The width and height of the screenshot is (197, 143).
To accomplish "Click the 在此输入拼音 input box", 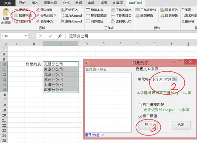I will click(108, 69).
